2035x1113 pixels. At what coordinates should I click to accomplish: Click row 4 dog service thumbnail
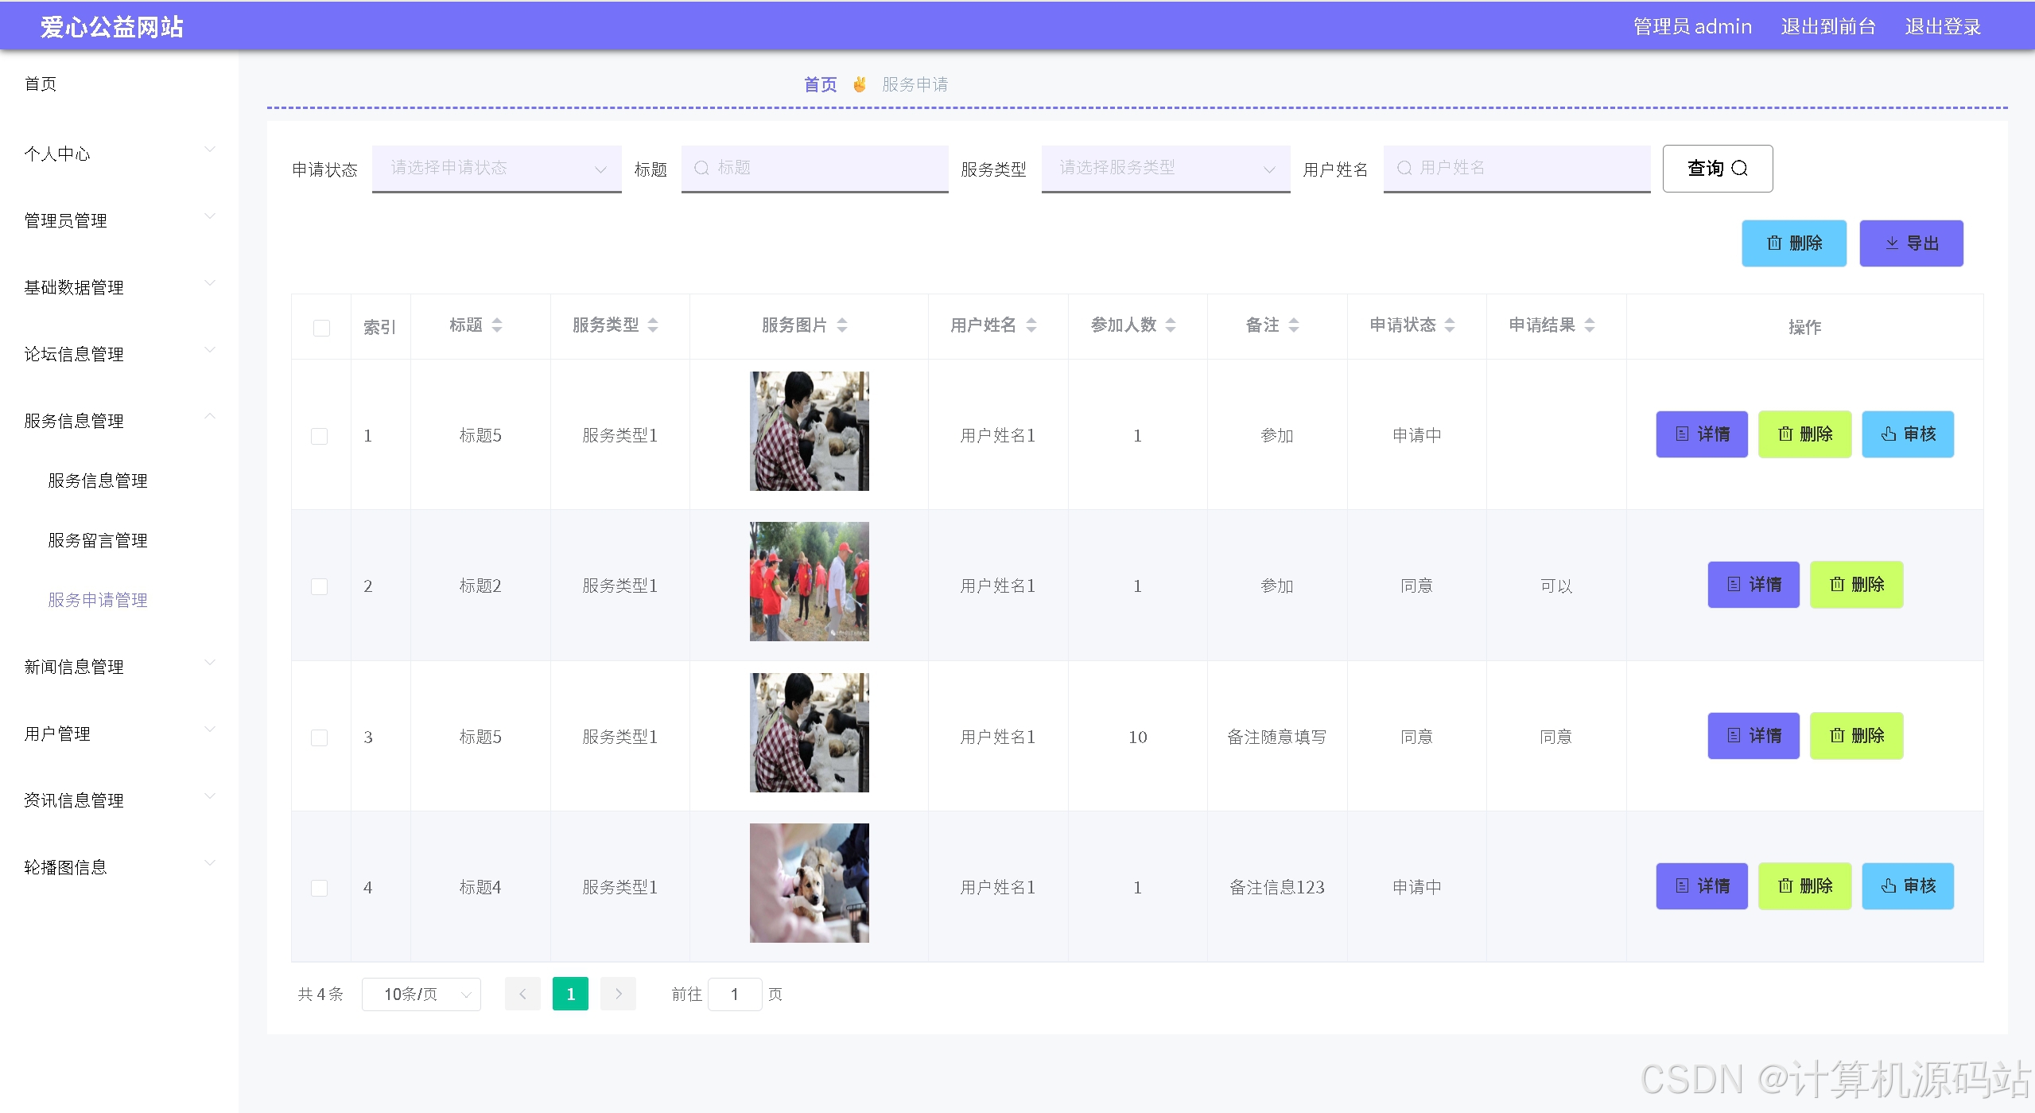click(809, 883)
